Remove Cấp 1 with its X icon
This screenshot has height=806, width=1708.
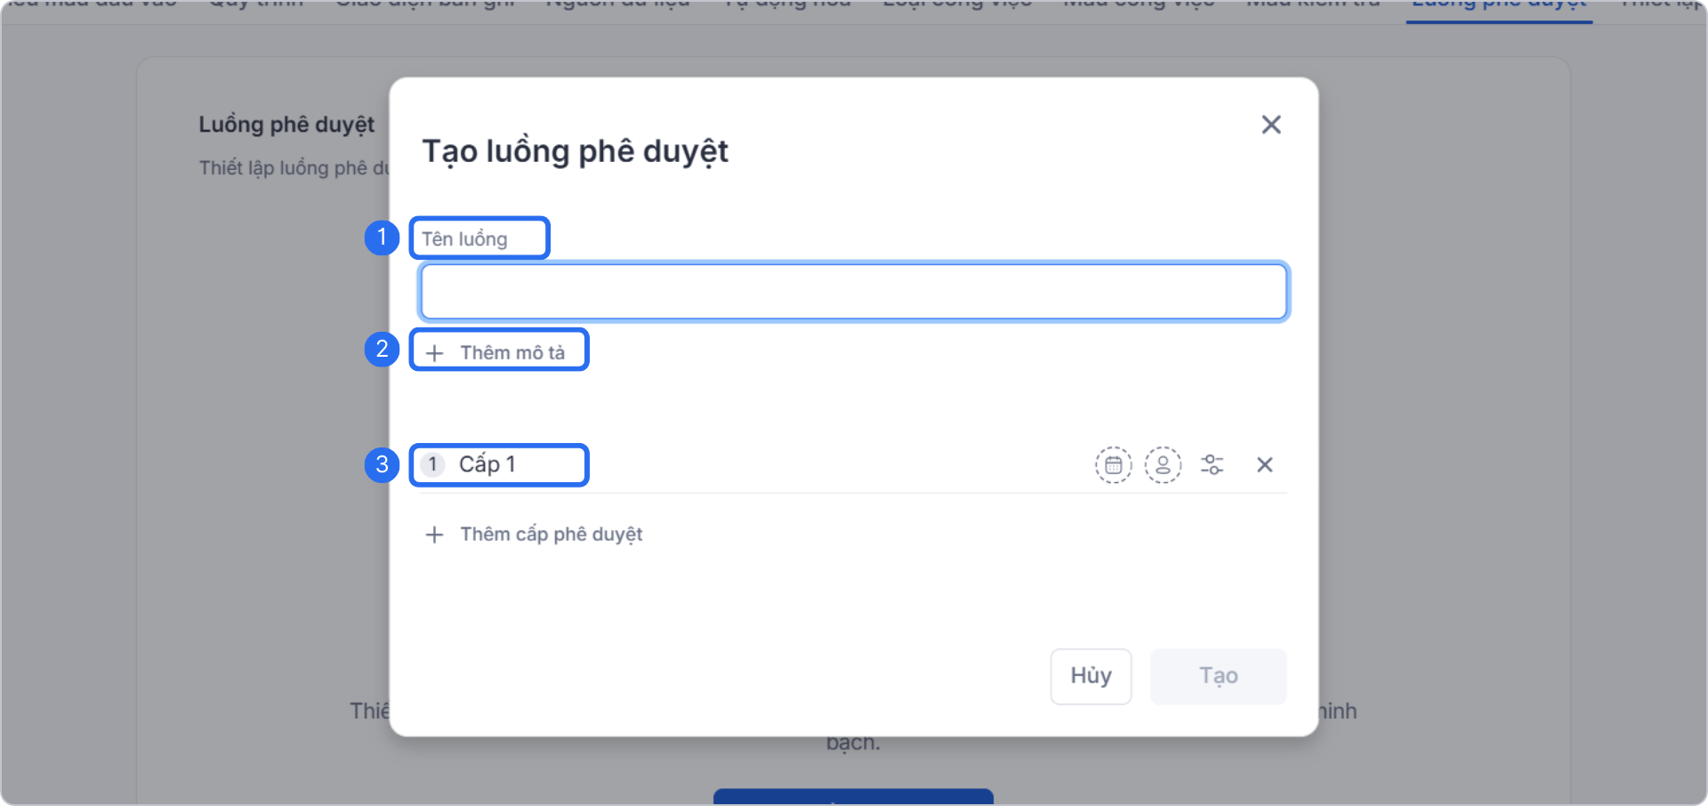coord(1265,464)
